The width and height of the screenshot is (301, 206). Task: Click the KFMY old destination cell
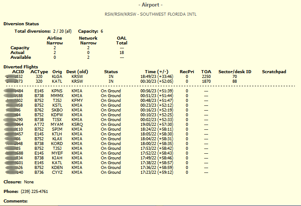pos(77,100)
